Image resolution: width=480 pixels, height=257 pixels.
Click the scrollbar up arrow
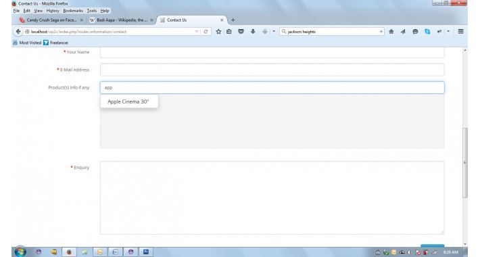pos(465,50)
